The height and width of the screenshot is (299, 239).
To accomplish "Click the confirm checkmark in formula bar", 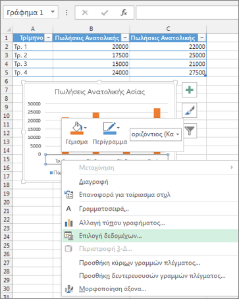I will [x=105, y=13].
